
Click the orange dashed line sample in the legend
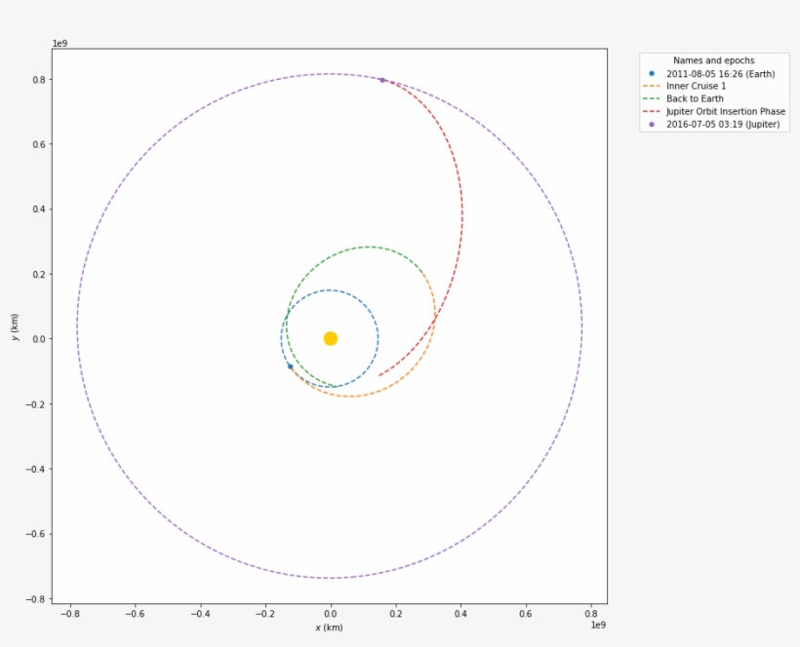[x=654, y=86]
